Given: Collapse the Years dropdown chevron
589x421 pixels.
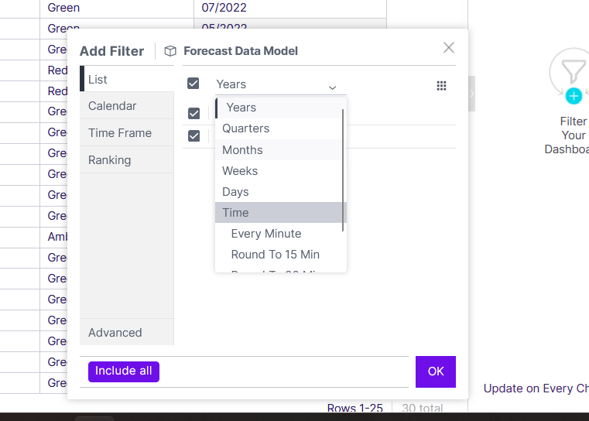Looking at the screenshot, I should [332, 88].
